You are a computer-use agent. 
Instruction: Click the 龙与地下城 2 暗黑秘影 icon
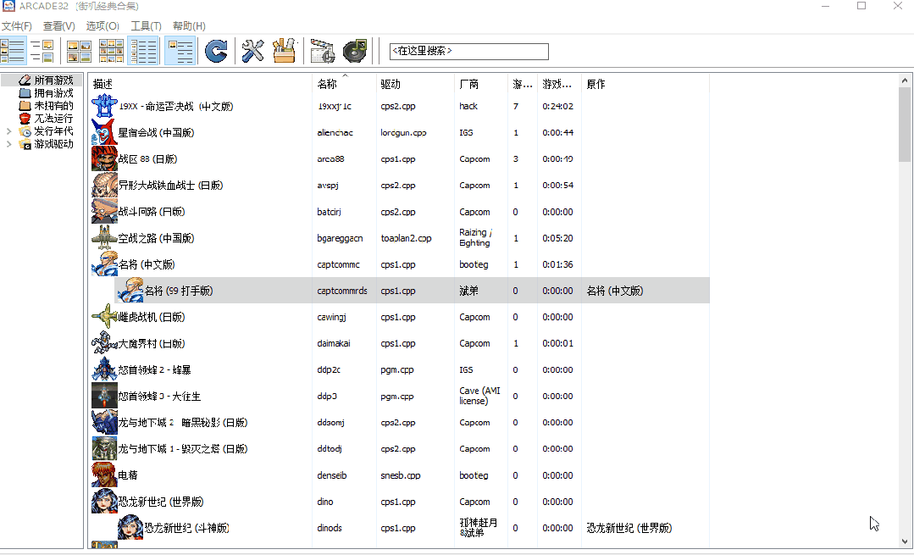click(104, 422)
